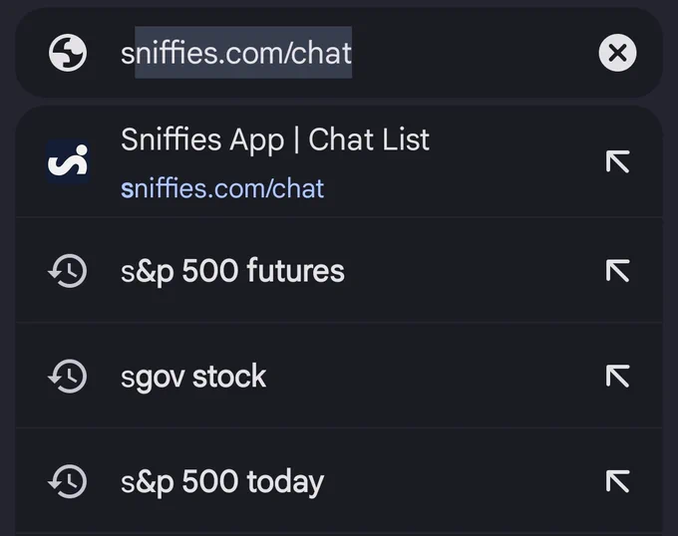Click the globe icon in the address bar
The height and width of the screenshot is (536, 678).
click(68, 53)
